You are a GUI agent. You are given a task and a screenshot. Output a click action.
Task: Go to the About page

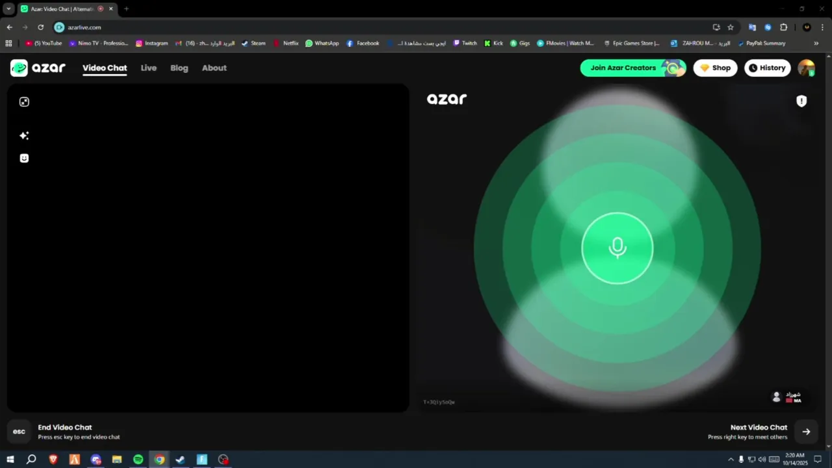coord(214,68)
